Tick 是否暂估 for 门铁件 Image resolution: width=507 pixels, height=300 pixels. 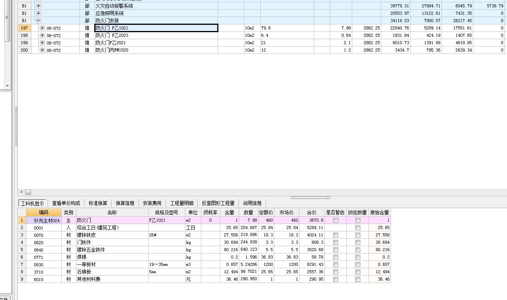336,242
